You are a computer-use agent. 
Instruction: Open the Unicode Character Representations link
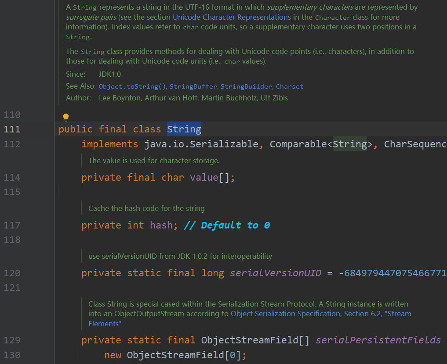(232, 17)
